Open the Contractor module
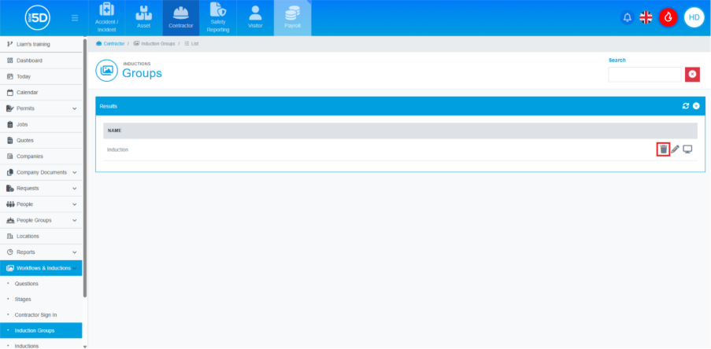The width and height of the screenshot is (711, 349). [181, 18]
